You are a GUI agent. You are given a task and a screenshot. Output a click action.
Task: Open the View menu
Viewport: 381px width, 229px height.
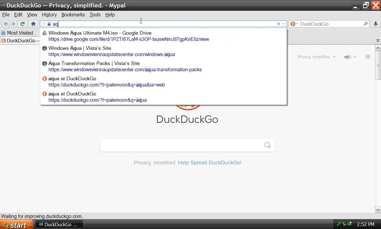click(x=32, y=15)
